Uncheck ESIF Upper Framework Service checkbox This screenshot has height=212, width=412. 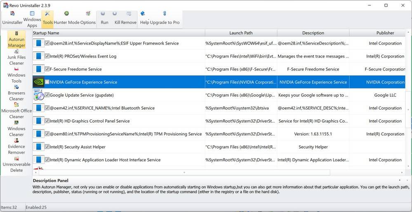pos(47,43)
